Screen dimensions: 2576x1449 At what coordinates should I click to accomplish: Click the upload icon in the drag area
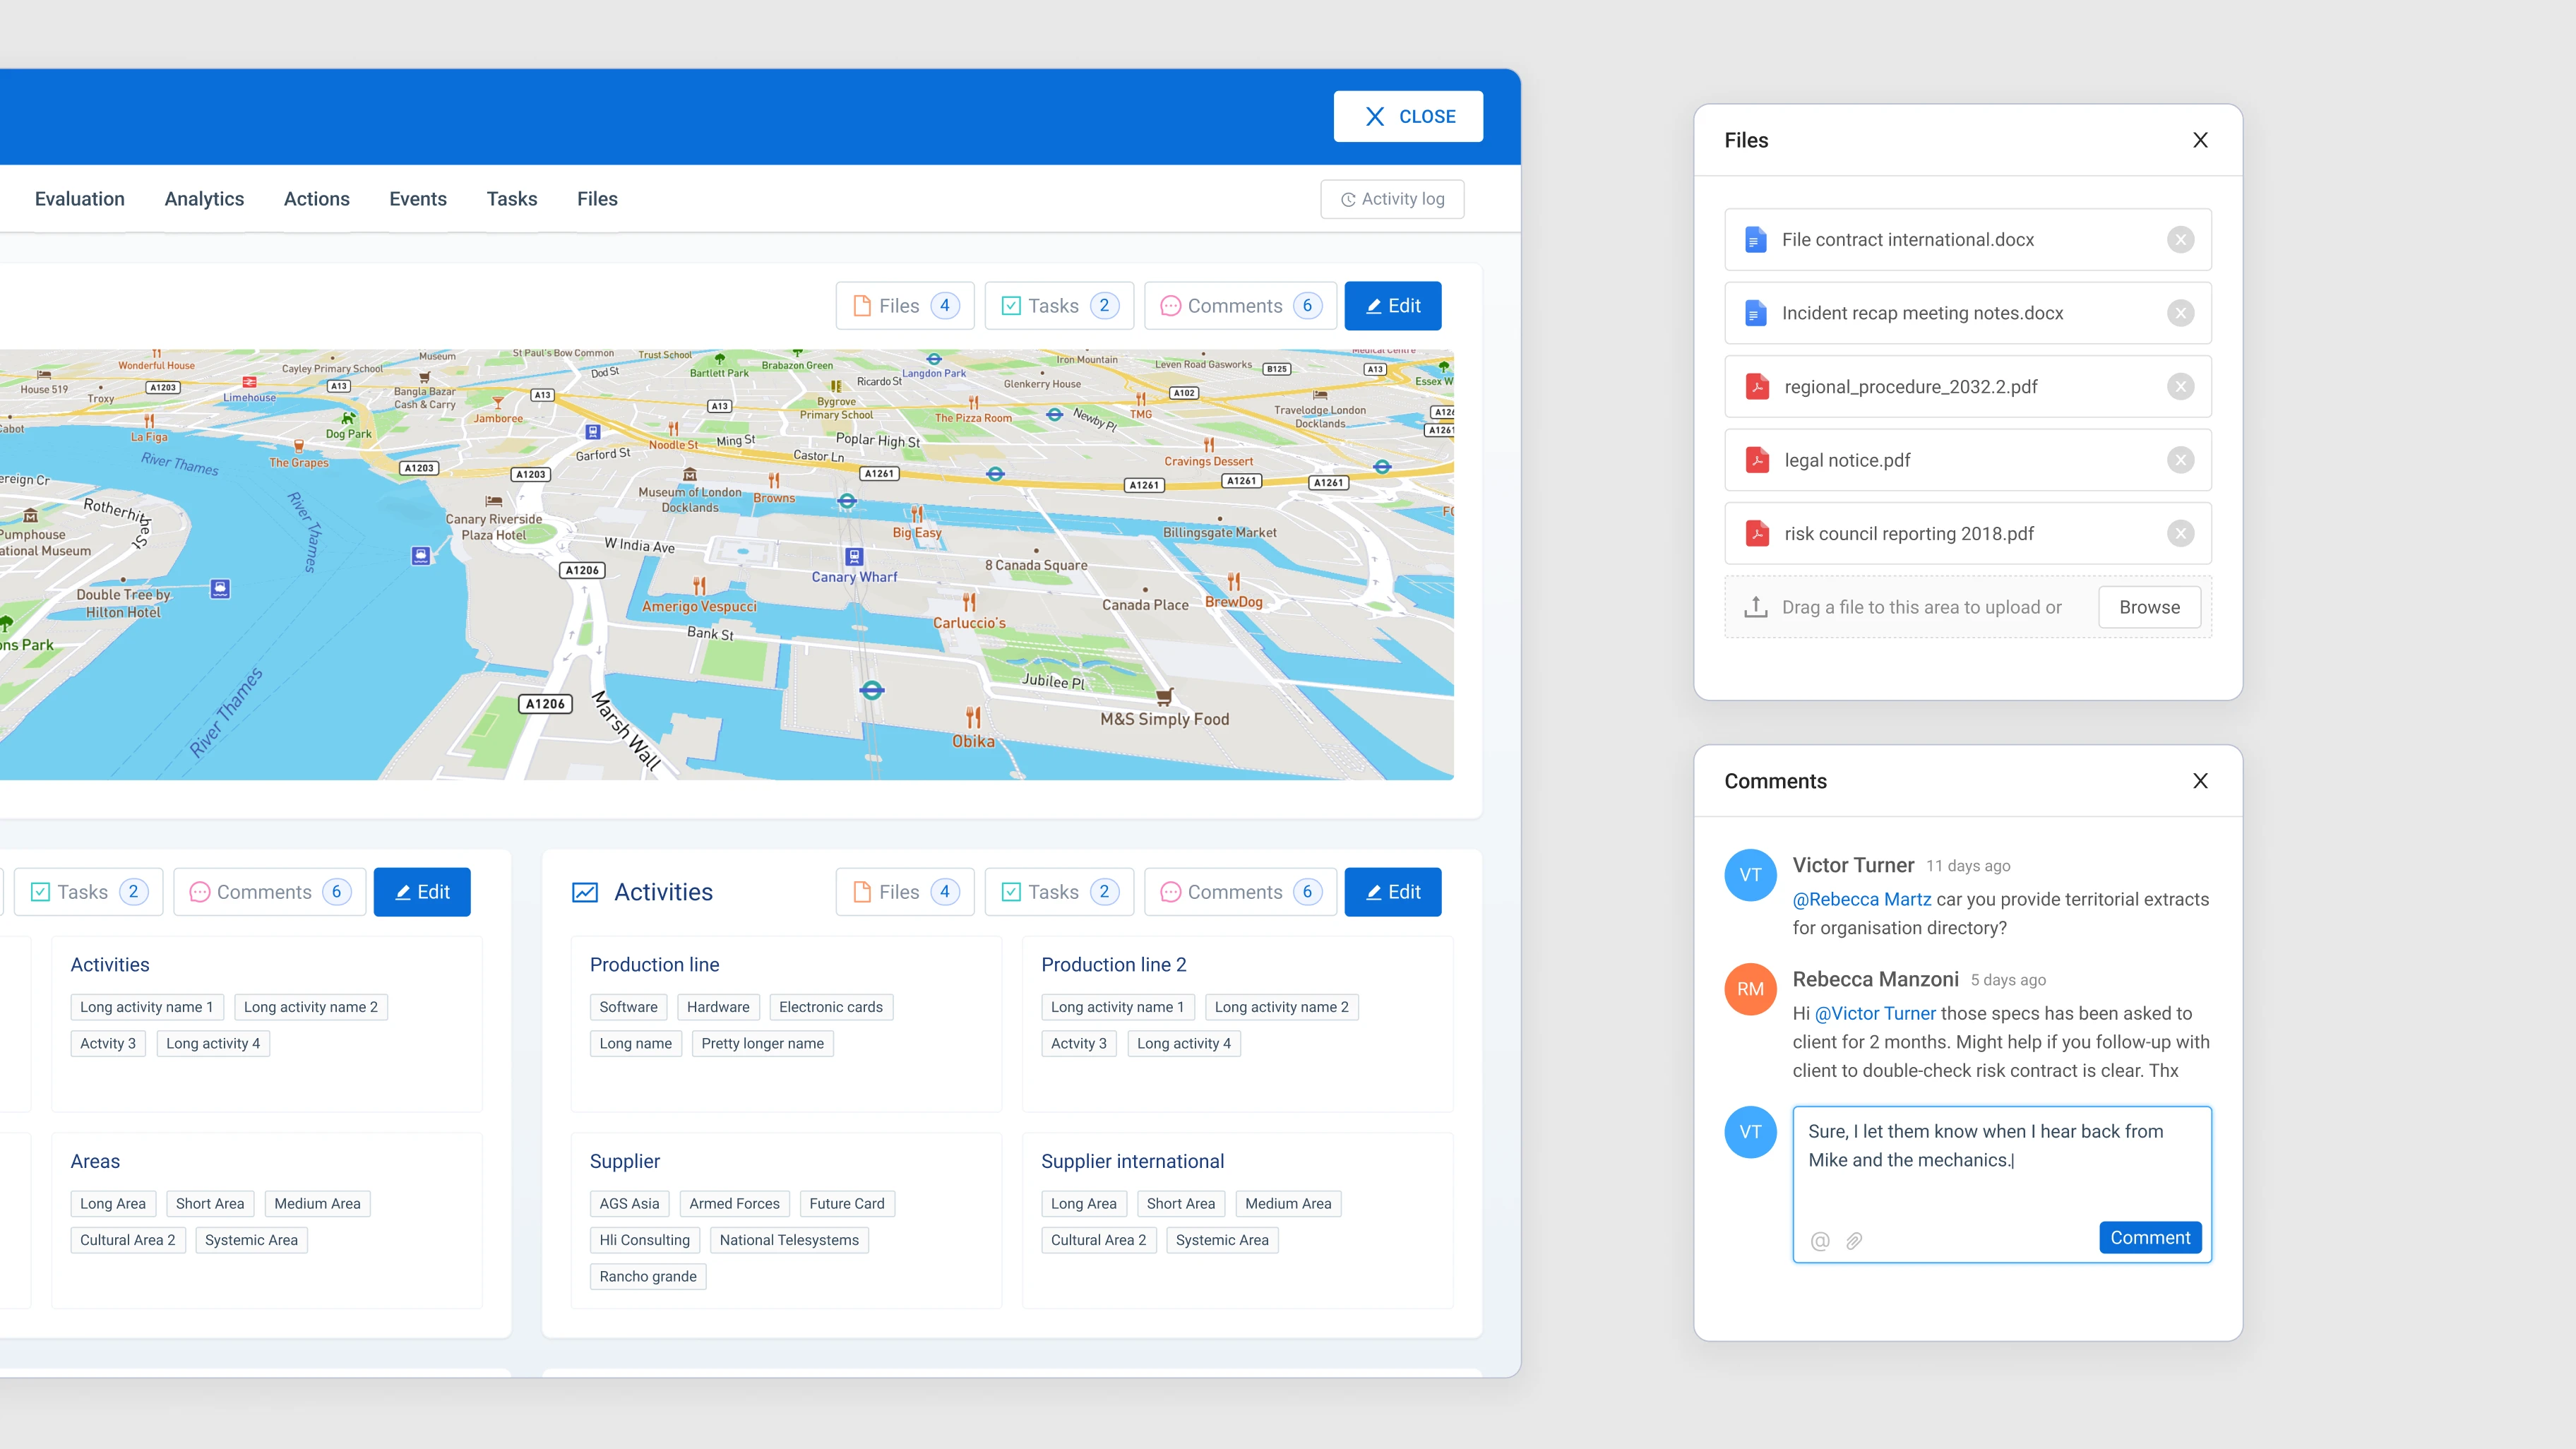[1756, 606]
